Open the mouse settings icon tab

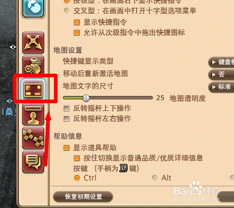click(33, 8)
